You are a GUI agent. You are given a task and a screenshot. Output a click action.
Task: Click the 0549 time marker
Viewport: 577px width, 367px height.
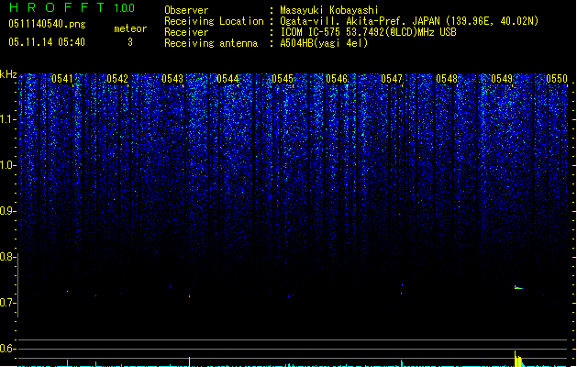[502, 79]
